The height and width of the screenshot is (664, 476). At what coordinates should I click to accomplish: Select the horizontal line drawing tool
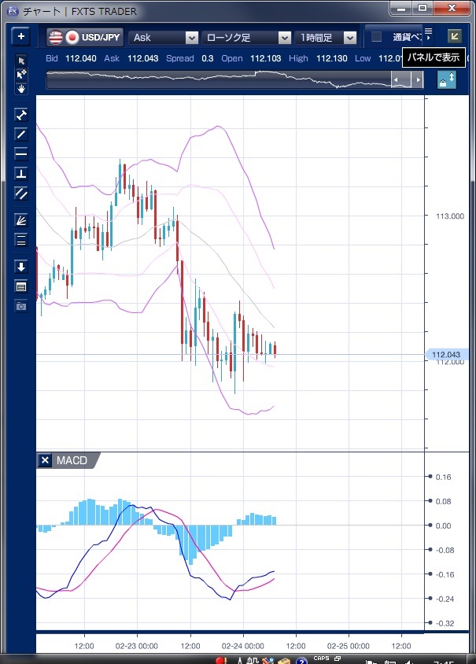[x=21, y=153]
